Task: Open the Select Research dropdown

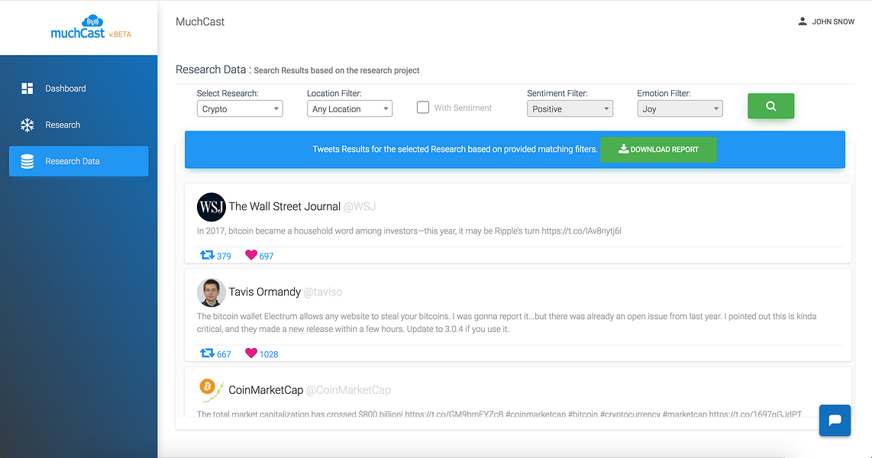Action: click(240, 108)
